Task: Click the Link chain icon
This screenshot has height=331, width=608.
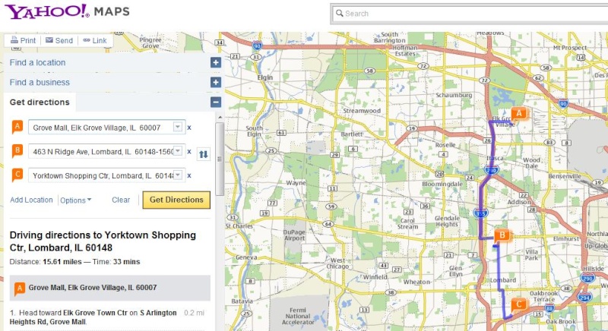Action: [x=87, y=40]
